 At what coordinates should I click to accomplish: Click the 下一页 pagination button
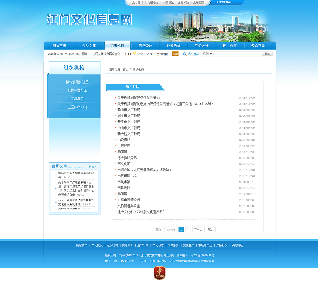tap(198, 230)
